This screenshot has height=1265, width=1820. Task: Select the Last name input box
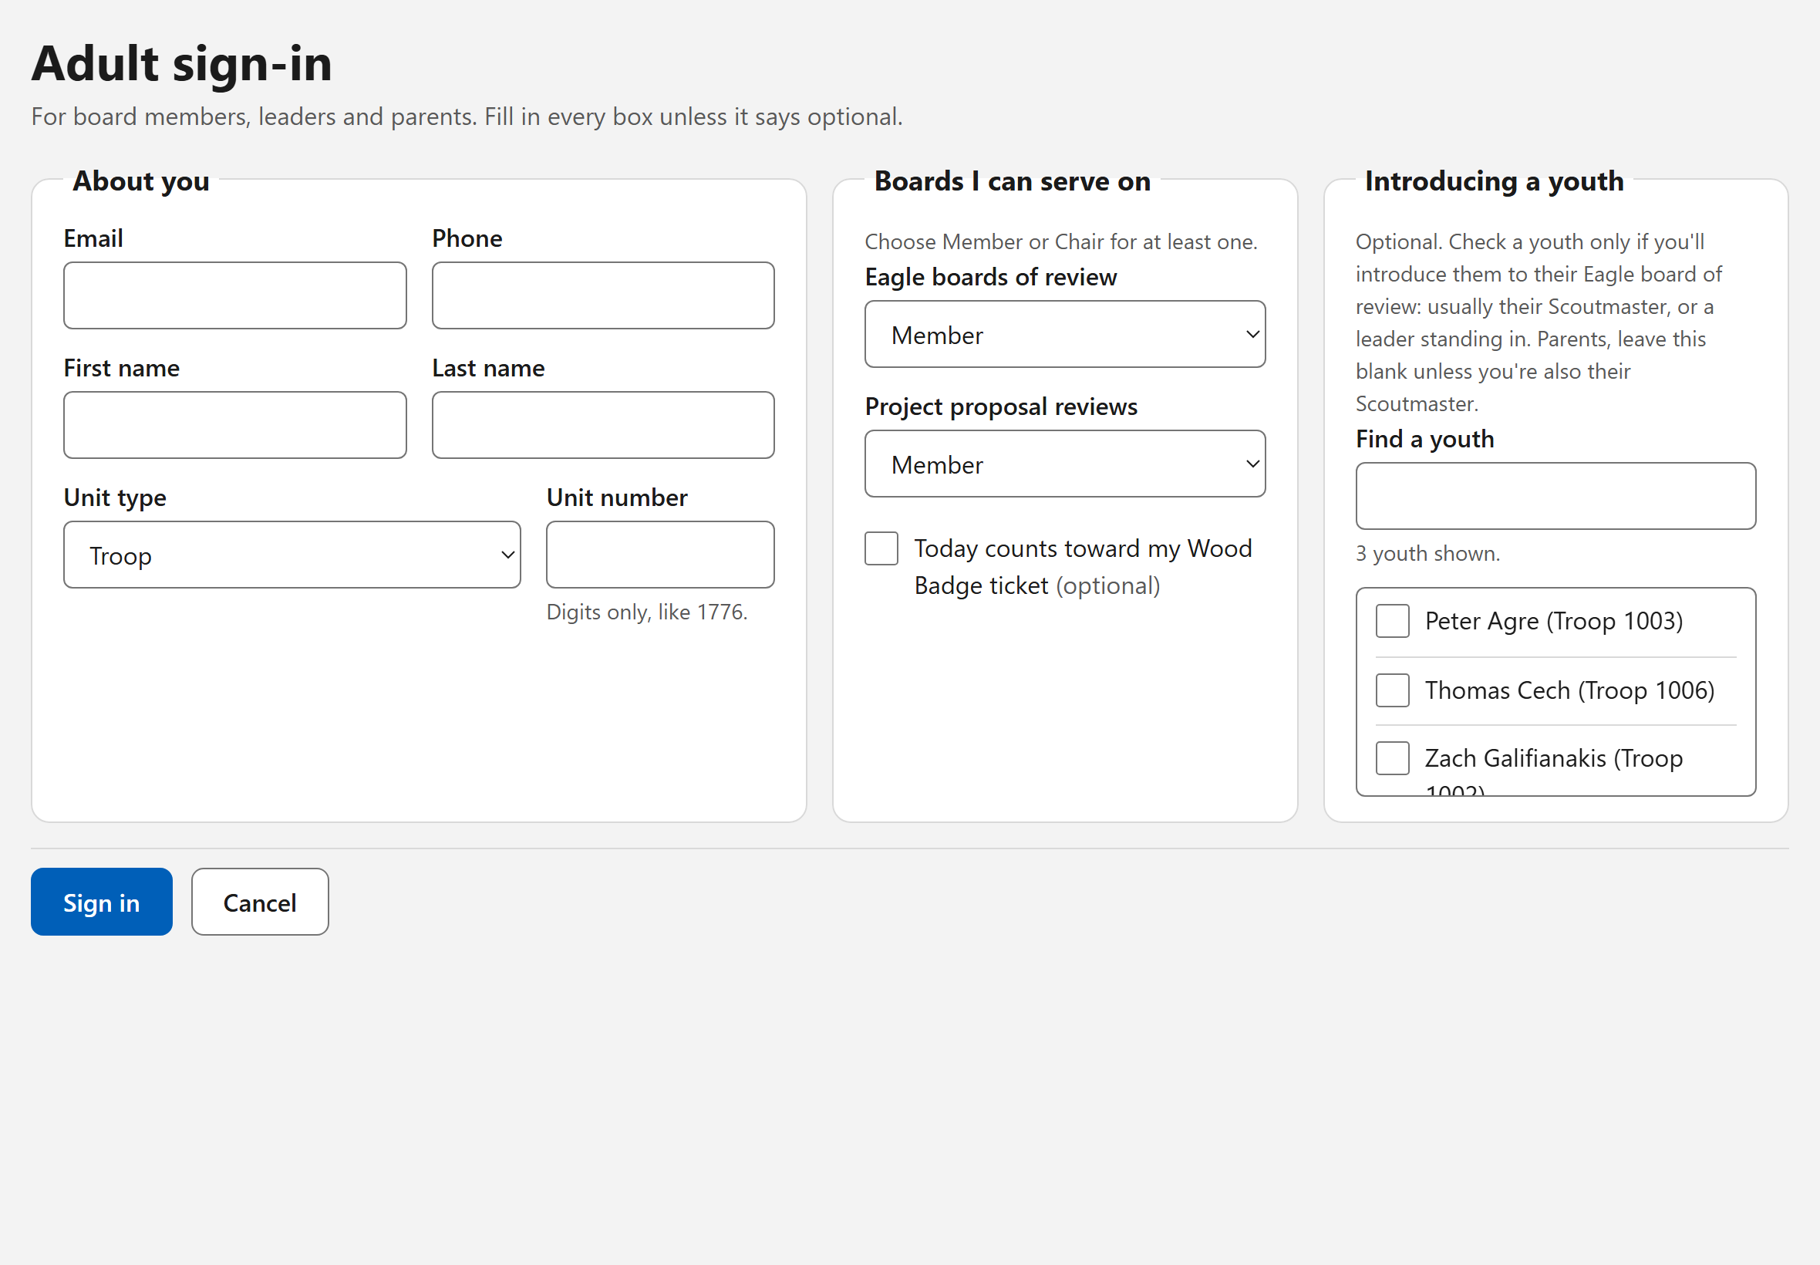tap(603, 425)
